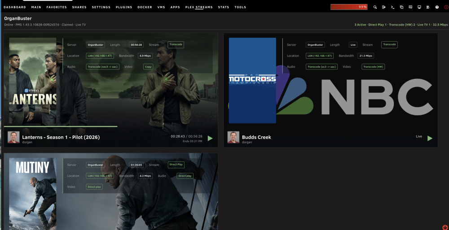Click the 00:56:28 length badge
Image resolution: width=449 pixels, height=230 pixels.
(x=136, y=45)
